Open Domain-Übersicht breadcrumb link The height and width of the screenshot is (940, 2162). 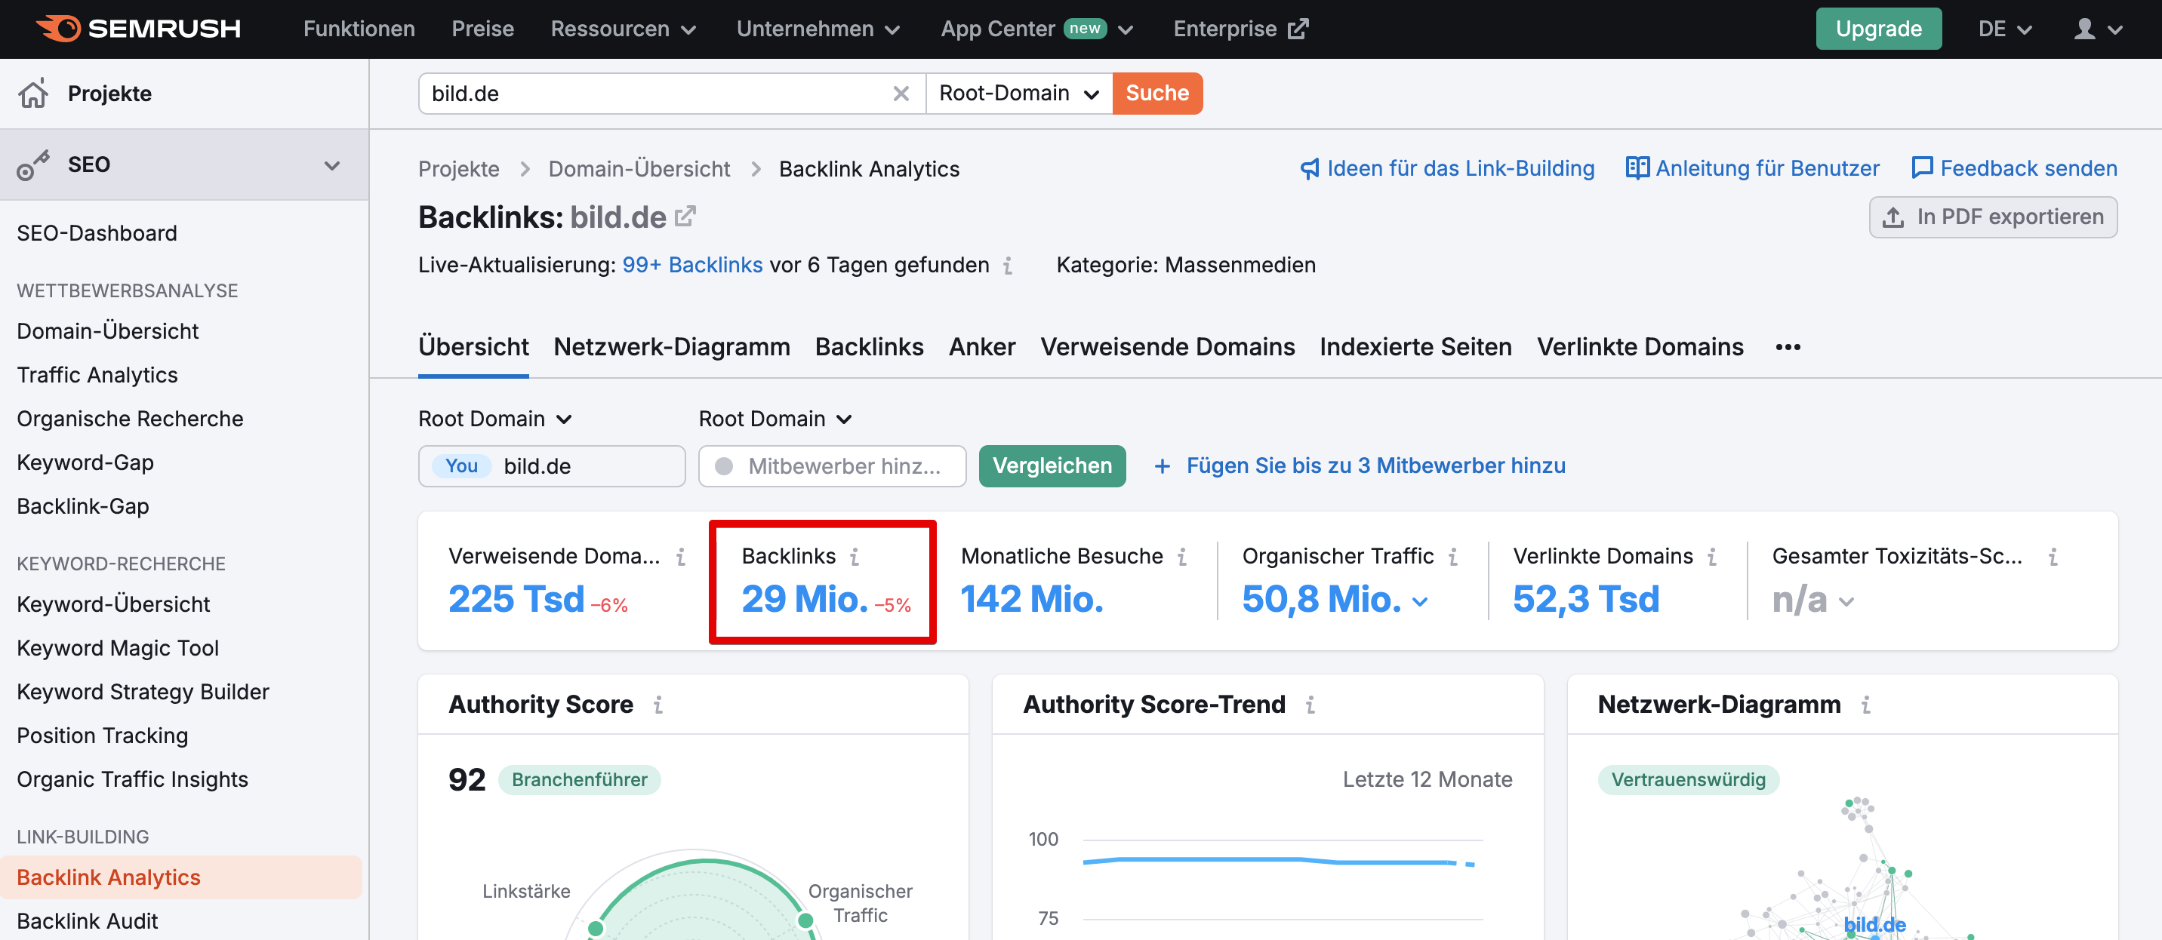639,170
